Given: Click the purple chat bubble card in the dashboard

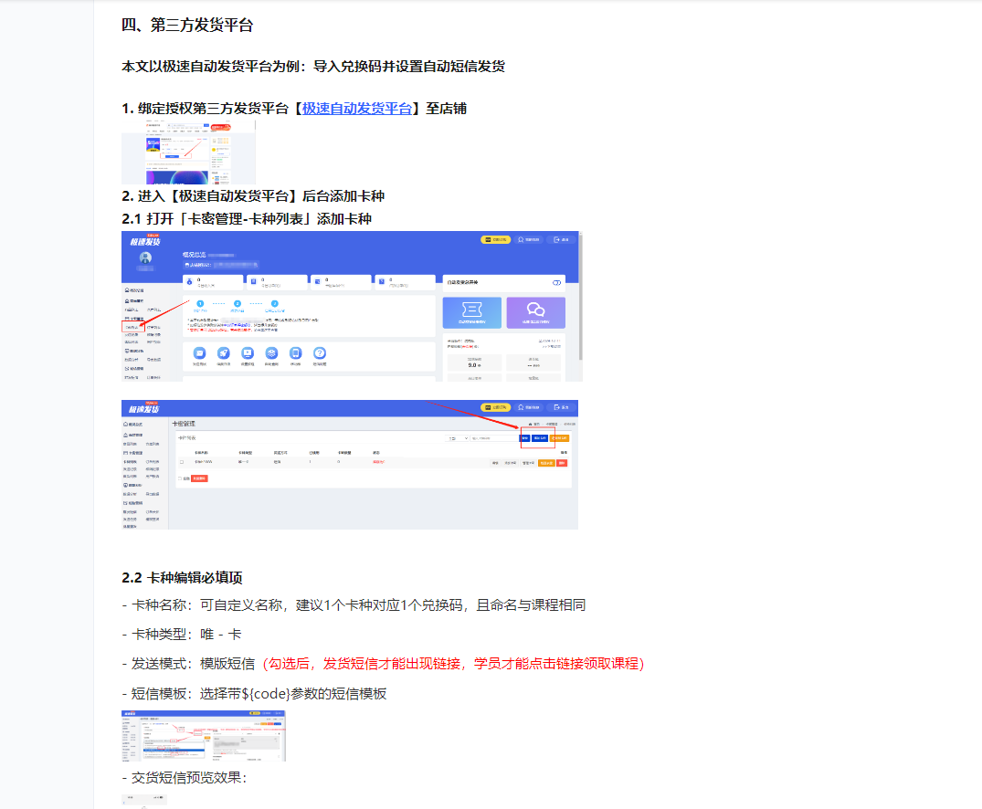Looking at the screenshot, I should pos(535,312).
